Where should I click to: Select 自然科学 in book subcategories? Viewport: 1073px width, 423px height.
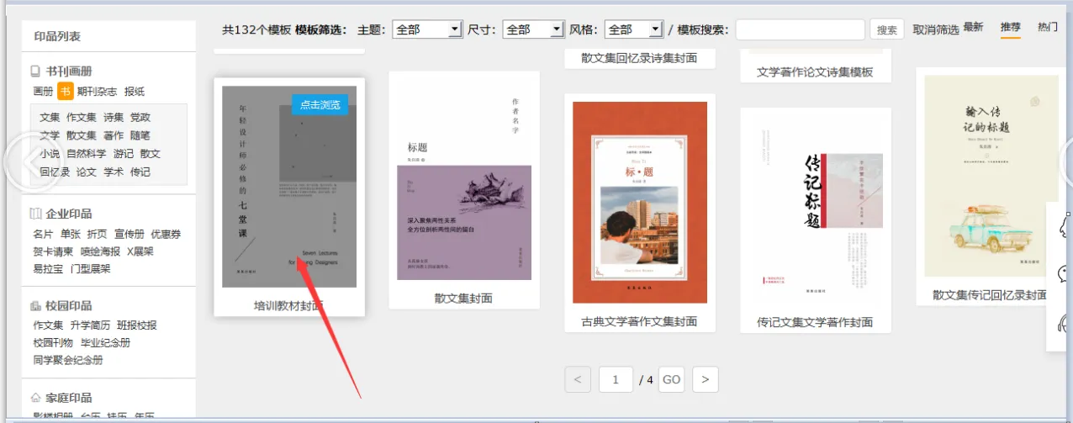(87, 154)
